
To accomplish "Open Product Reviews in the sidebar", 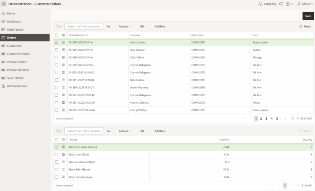I will [x=18, y=70].
